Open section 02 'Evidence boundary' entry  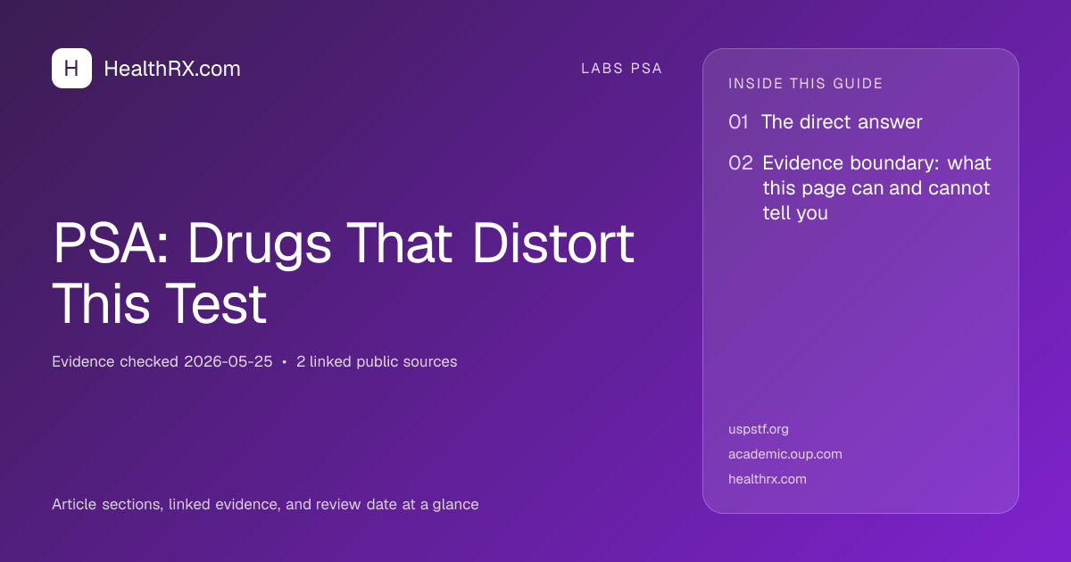[x=860, y=188]
